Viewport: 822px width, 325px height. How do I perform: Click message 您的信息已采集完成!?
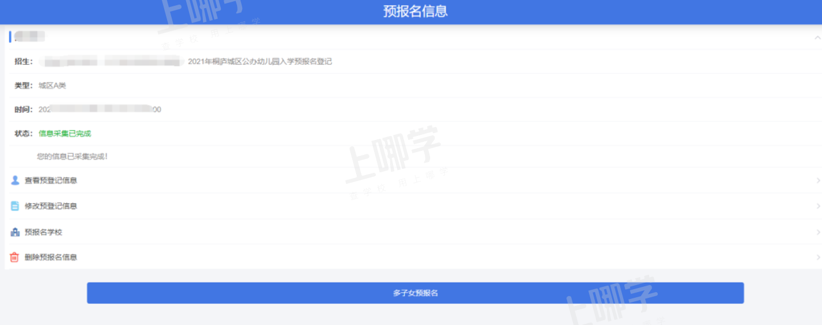(x=72, y=156)
